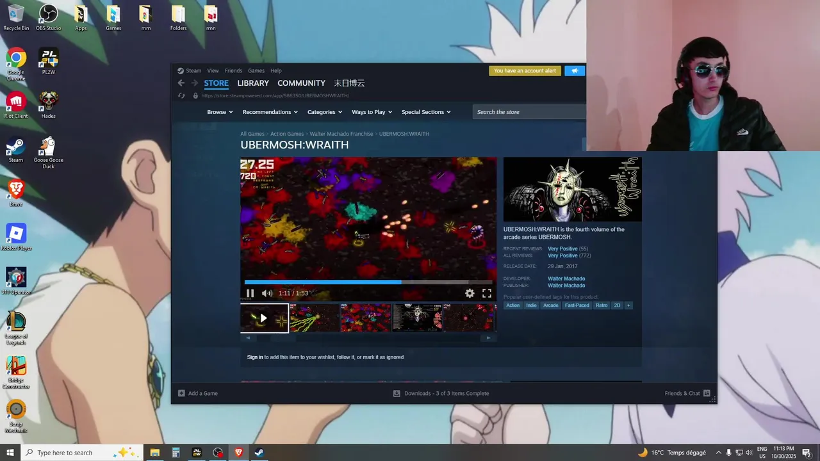Open Calculator from the taskbar

click(176, 453)
